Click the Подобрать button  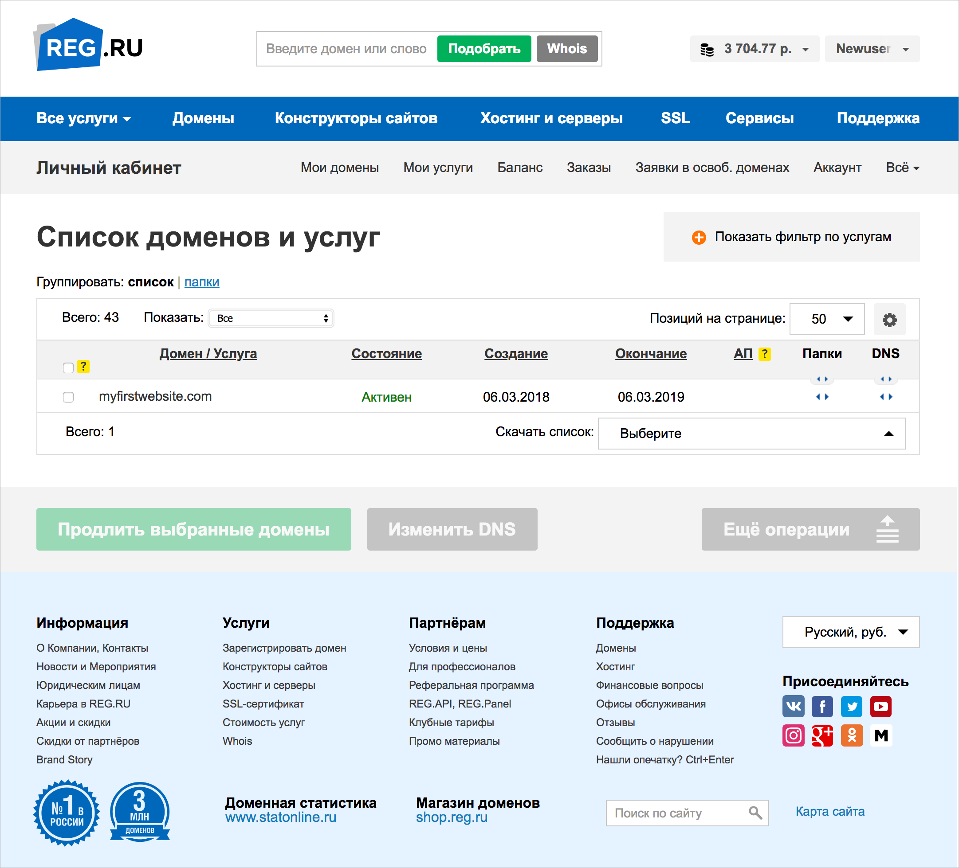pyautogui.click(x=484, y=48)
